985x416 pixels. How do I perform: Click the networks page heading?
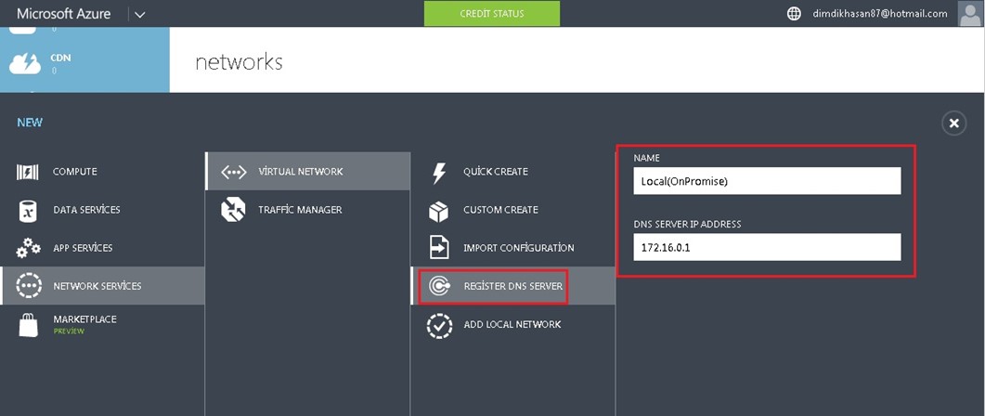pos(239,61)
